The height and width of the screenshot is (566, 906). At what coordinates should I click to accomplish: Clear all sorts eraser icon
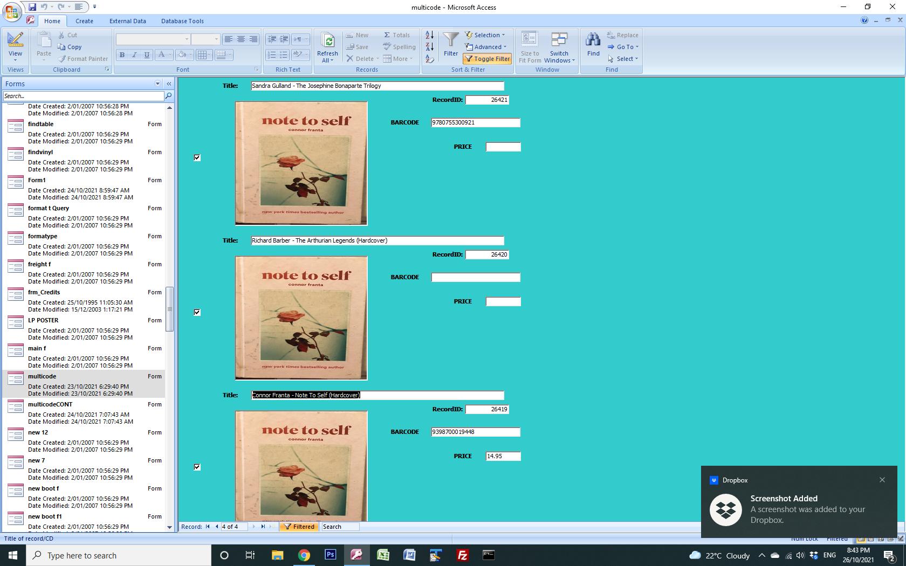click(x=429, y=59)
